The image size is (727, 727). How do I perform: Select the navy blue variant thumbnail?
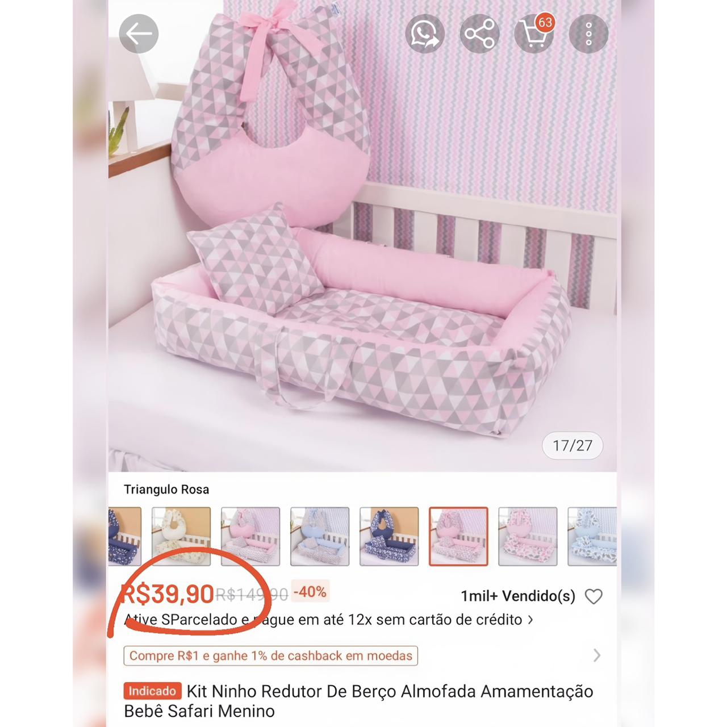pyautogui.click(x=124, y=537)
